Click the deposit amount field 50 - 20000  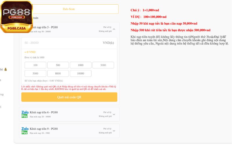pyautogui.click(x=69, y=43)
